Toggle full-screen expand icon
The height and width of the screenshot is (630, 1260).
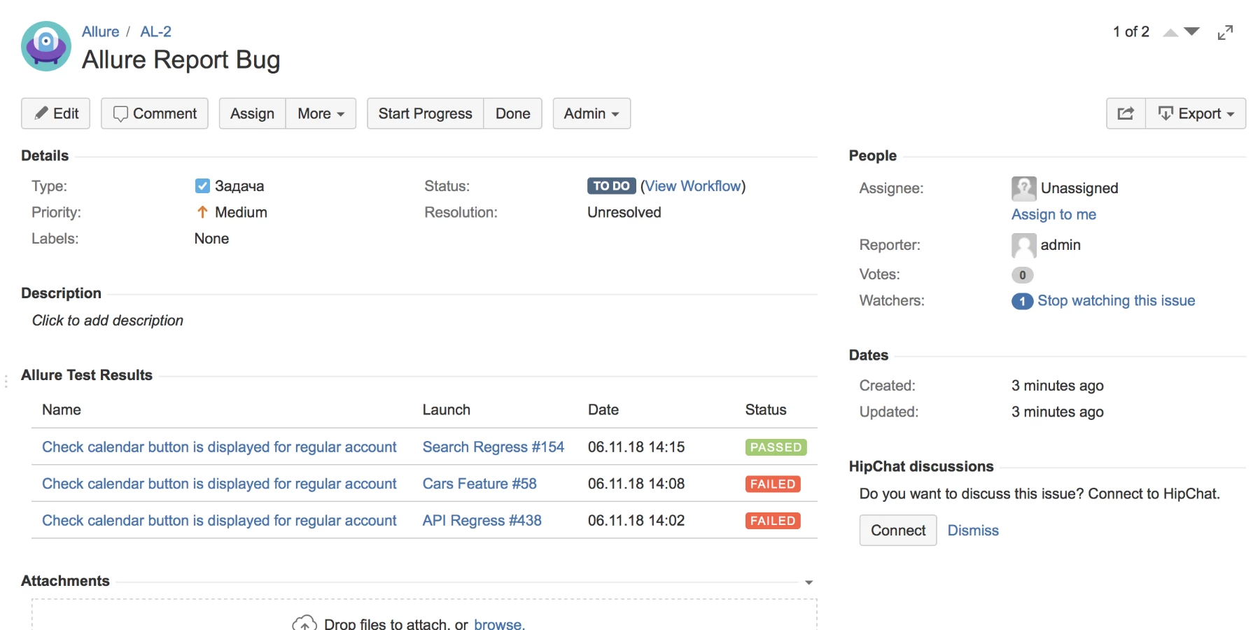click(x=1225, y=32)
